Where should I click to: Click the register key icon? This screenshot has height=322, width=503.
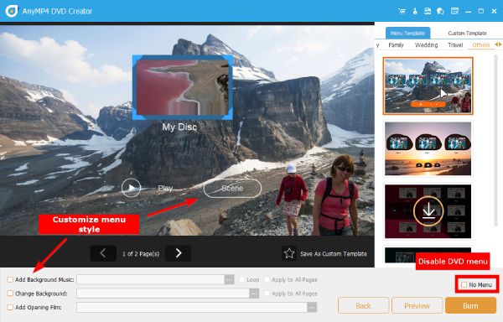(x=415, y=11)
